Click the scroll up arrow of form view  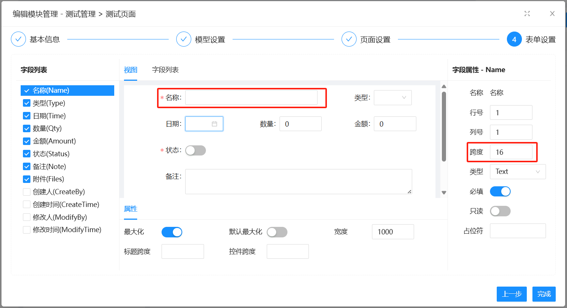pyautogui.click(x=444, y=86)
